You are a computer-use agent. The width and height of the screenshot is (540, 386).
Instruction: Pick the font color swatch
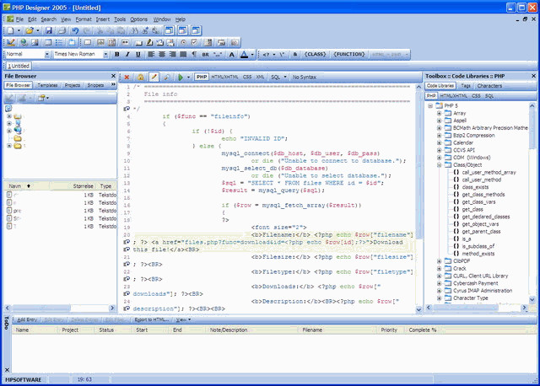pos(244,54)
